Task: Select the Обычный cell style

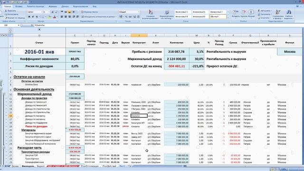Action: tap(218, 17)
